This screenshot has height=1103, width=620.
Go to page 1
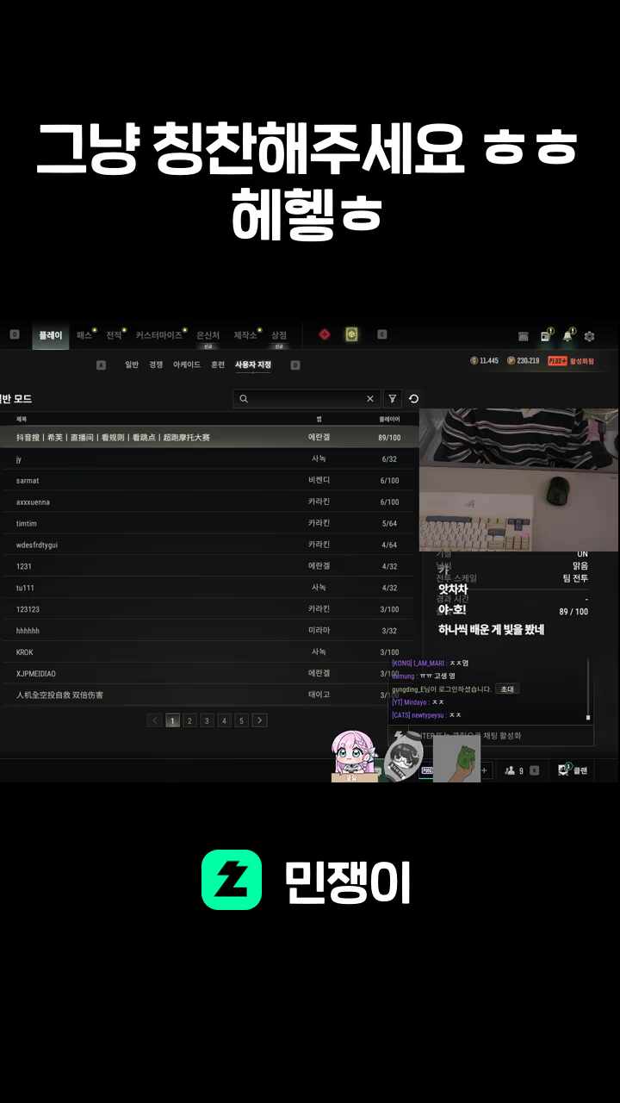pos(172,720)
